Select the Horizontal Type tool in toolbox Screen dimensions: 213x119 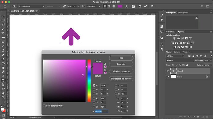[x=3, y=81]
